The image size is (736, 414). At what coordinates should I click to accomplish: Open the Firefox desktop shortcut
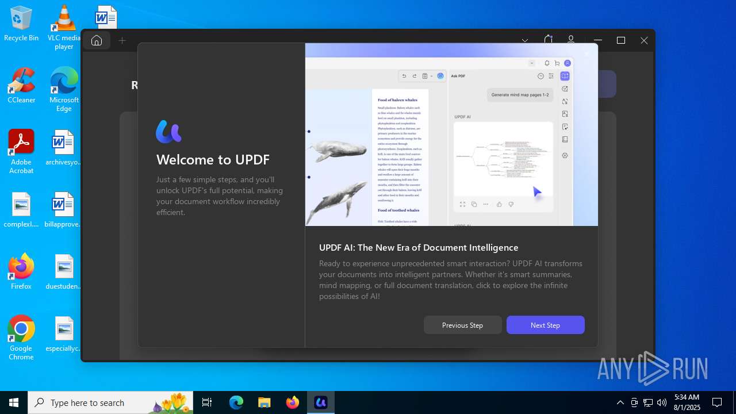point(21,272)
